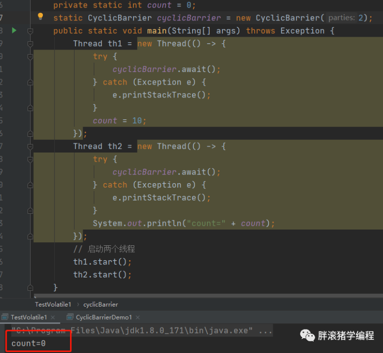383x353 pixels.
Task: Run main method via green gutter arrow
Action: tap(14, 31)
